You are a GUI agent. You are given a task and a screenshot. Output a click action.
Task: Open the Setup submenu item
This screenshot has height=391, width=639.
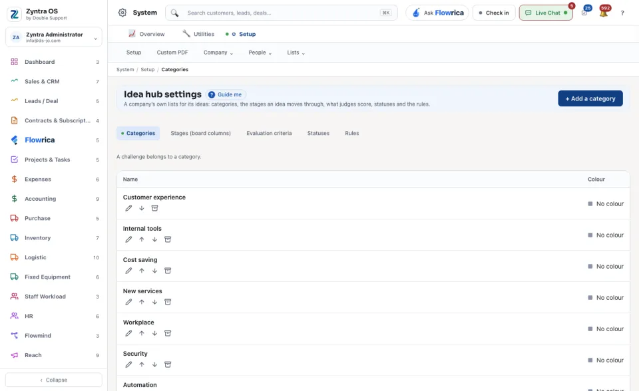tap(134, 53)
